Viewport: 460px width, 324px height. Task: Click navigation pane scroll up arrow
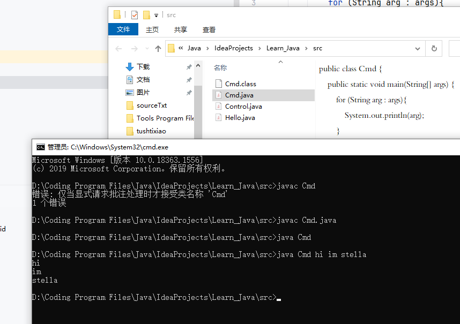tap(198, 66)
